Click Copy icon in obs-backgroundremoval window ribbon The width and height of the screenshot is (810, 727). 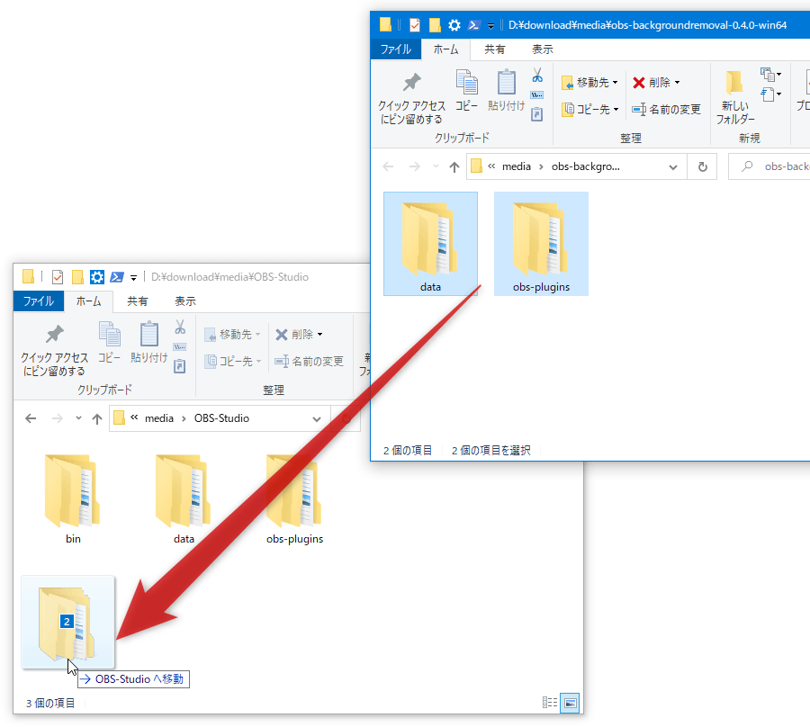coord(466,90)
